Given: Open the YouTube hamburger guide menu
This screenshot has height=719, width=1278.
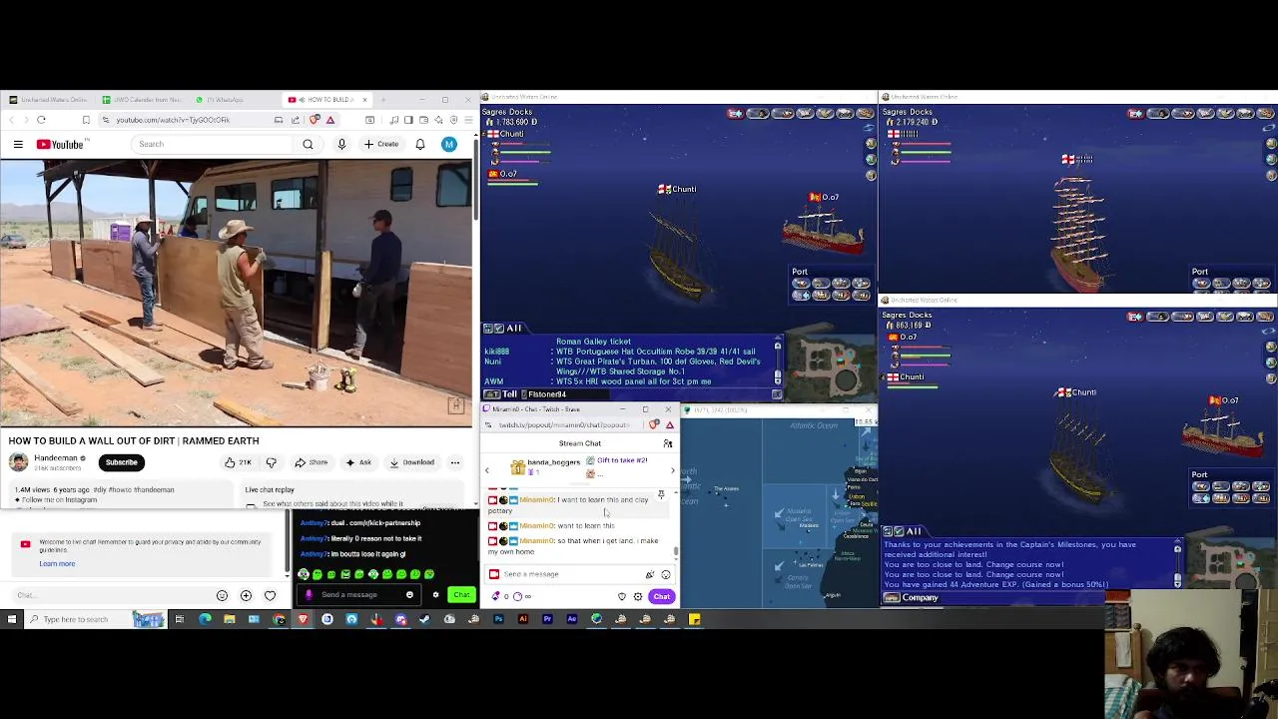Looking at the screenshot, I should [x=18, y=144].
